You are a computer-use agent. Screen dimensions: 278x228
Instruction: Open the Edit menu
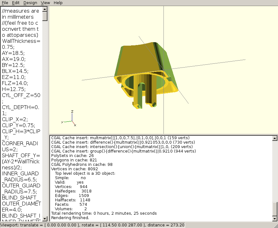(x=15, y=3)
